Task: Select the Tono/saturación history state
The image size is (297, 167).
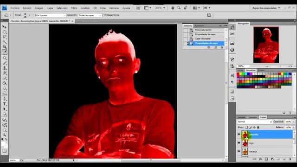Action: (206, 30)
